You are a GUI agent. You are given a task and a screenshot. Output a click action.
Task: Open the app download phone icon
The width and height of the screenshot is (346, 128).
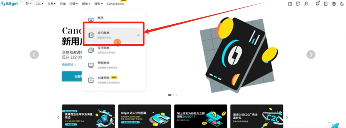pyautogui.click(x=326, y=4)
